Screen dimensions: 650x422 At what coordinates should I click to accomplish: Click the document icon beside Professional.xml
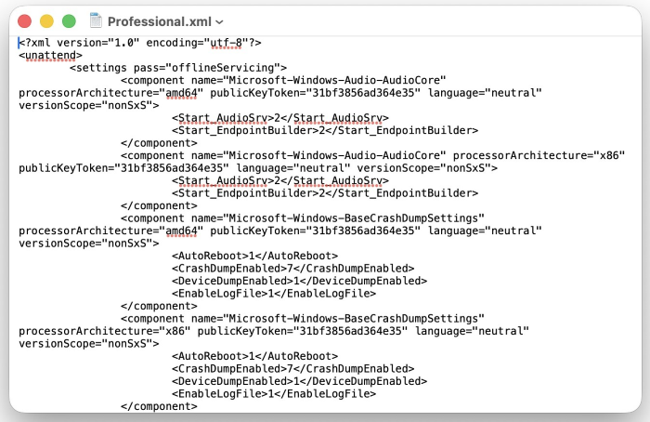[x=96, y=20]
